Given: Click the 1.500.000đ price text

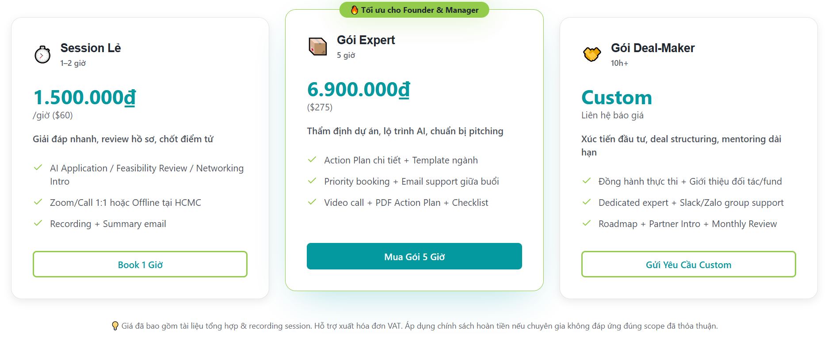Looking at the screenshot, I should pos(84,97).
